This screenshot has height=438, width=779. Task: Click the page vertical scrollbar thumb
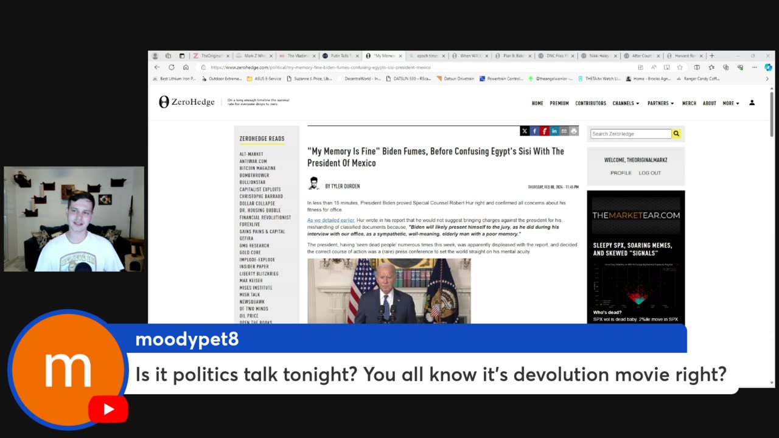(x=772, y=114)
